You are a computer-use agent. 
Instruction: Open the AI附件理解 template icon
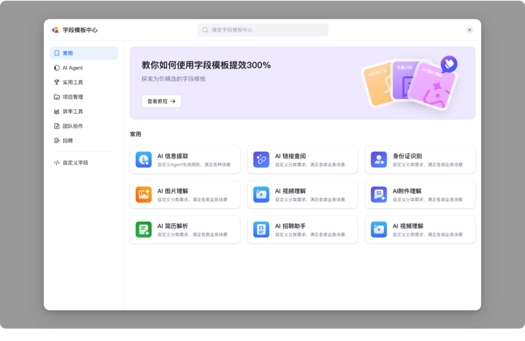tap(379, 194)
